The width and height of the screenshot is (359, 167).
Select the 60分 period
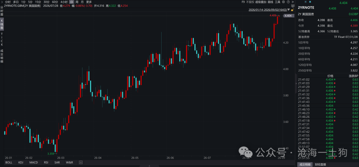coord(55,2)
